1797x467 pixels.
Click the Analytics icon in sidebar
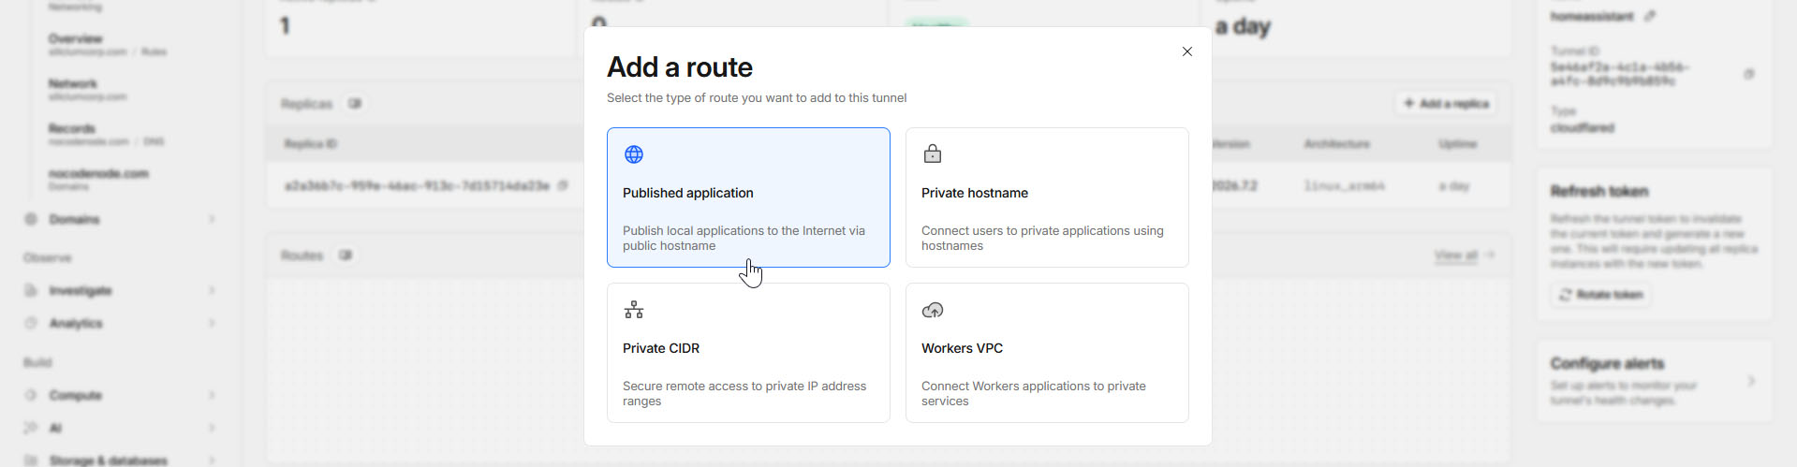point(31,323)
